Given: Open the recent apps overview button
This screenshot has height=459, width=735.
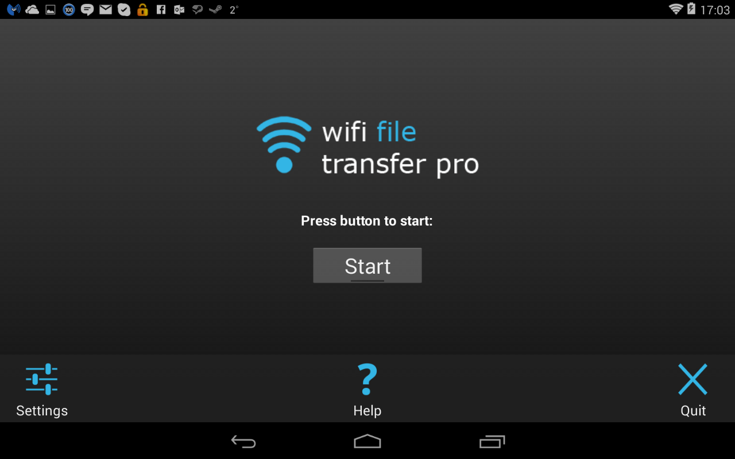Looking at the screenshot, I should 492,441.
